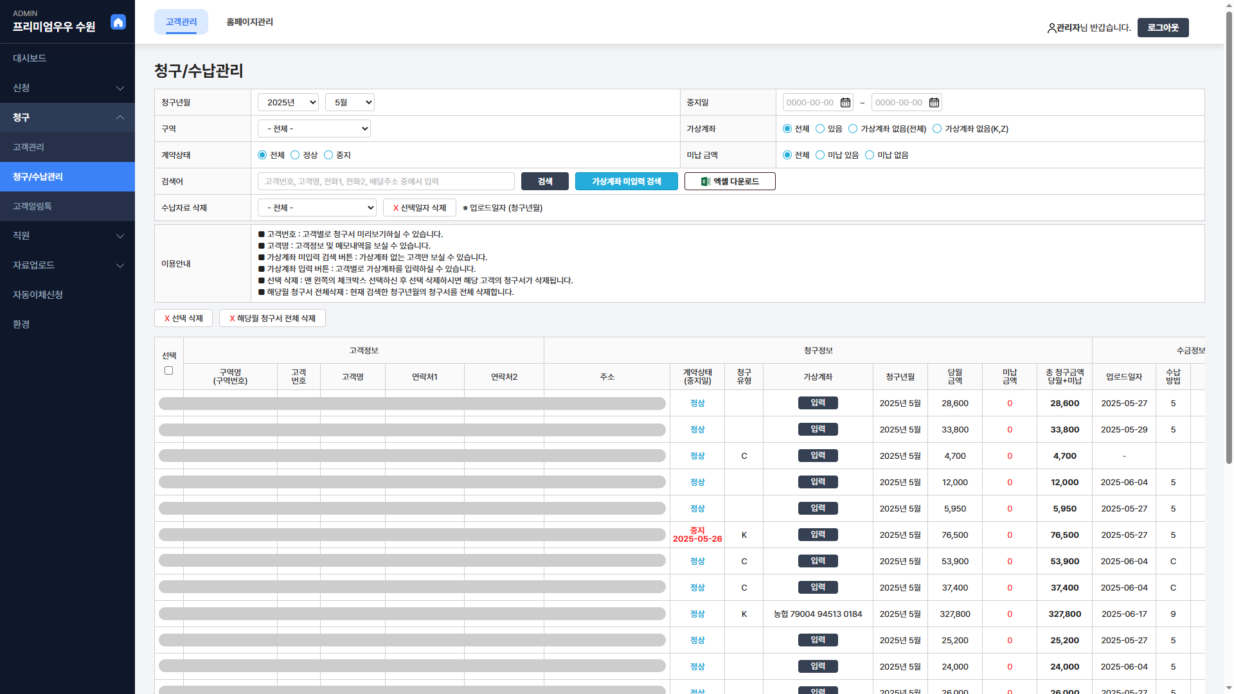Select 미납 있음 radio button

[x=820, y=156]
